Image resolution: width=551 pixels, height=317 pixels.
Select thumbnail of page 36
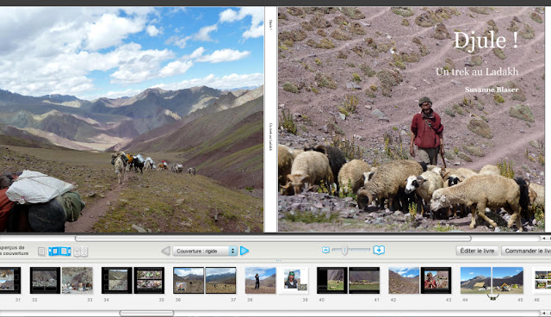(189, 280)
